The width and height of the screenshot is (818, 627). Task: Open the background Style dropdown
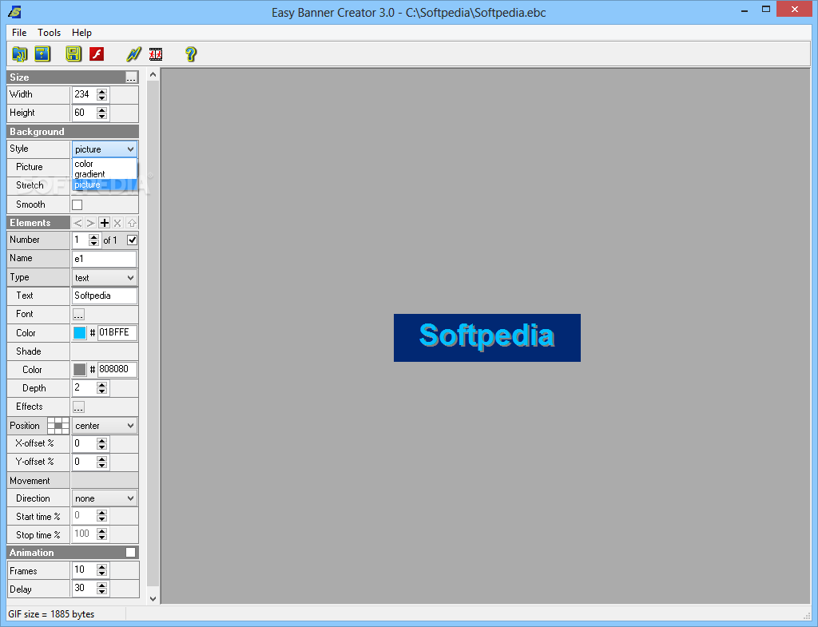tap(105, 149)
